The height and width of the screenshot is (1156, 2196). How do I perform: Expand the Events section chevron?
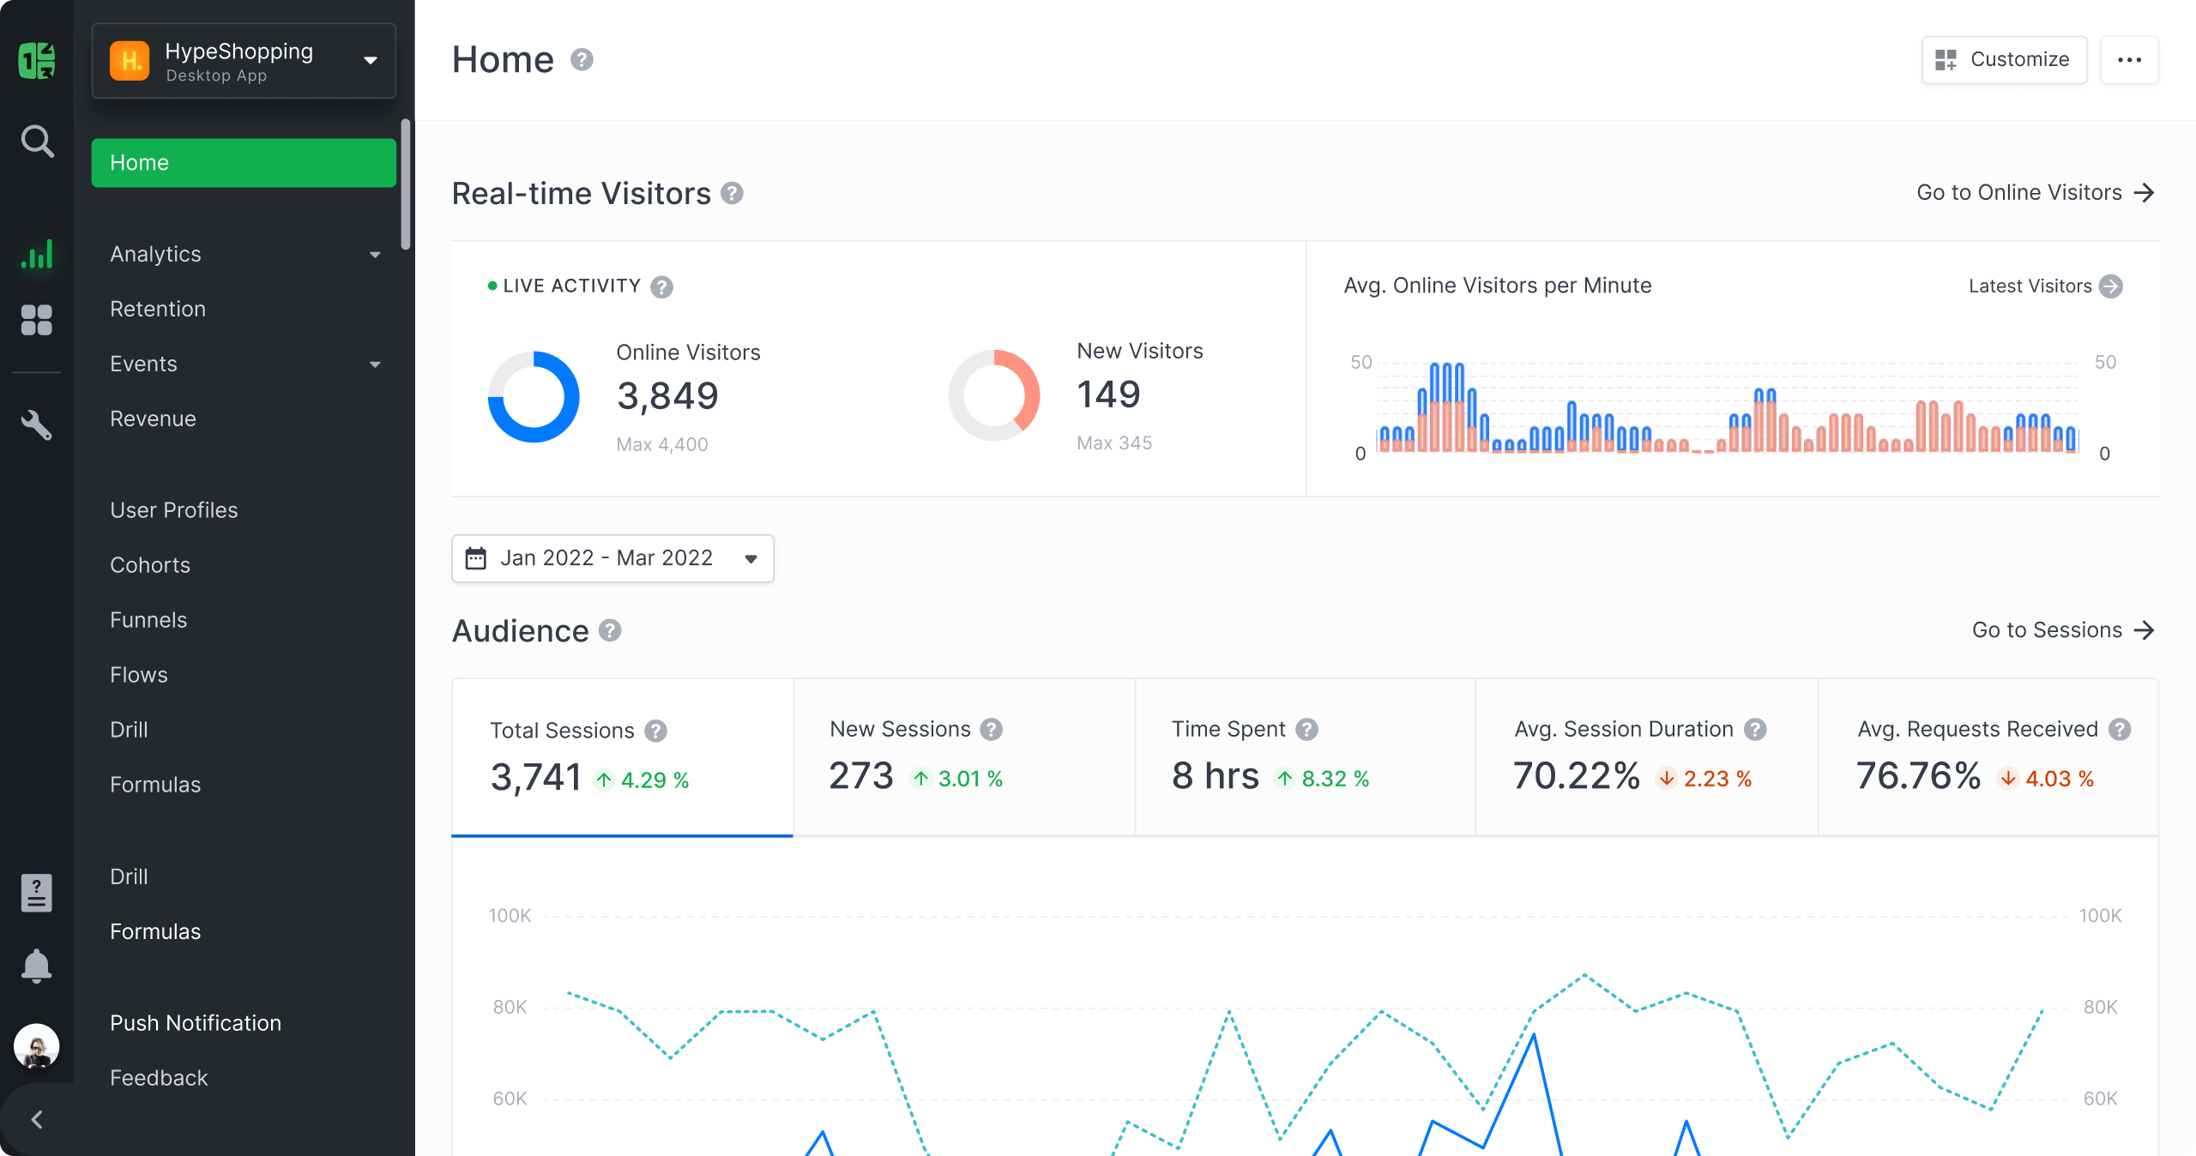click(x=375, y=364)
